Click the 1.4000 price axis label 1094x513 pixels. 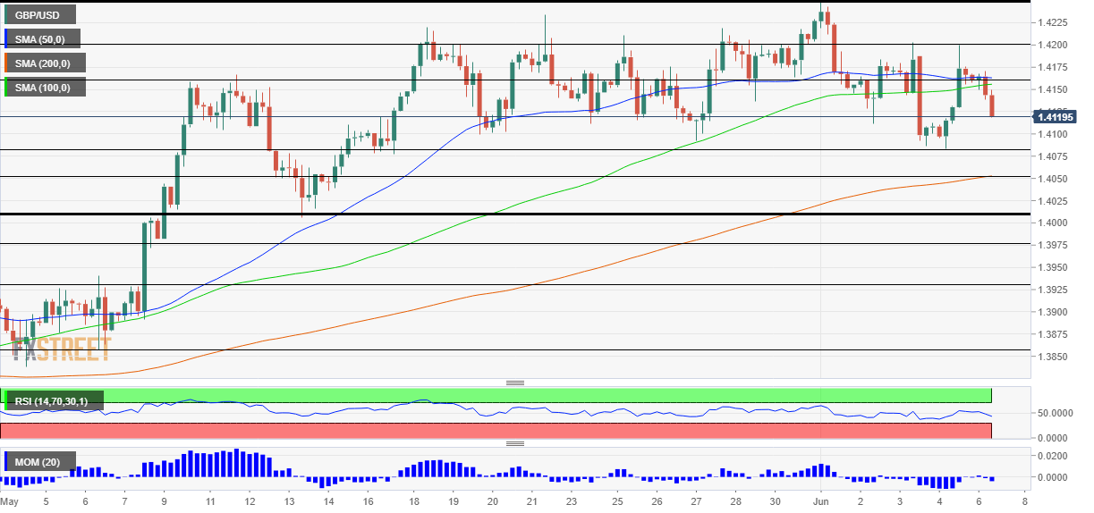tap(1058, 223)
